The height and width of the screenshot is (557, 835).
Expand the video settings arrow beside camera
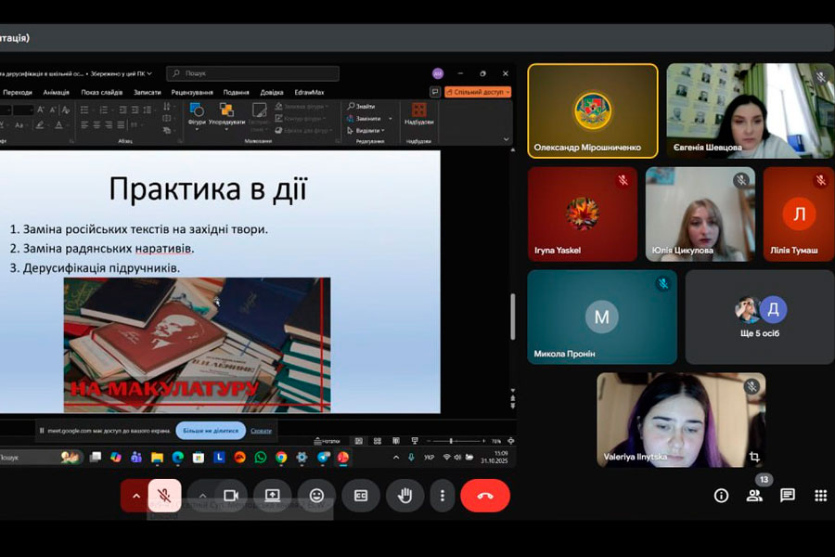(202, 496)
